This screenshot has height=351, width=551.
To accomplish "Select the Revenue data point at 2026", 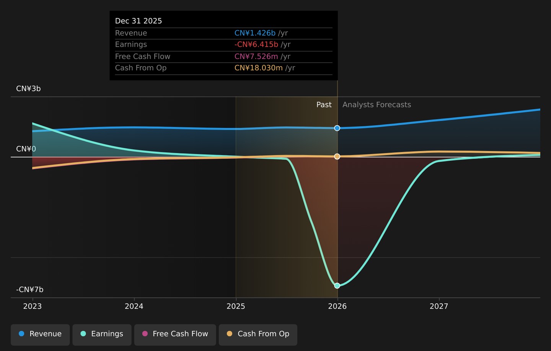I will 337,128.
